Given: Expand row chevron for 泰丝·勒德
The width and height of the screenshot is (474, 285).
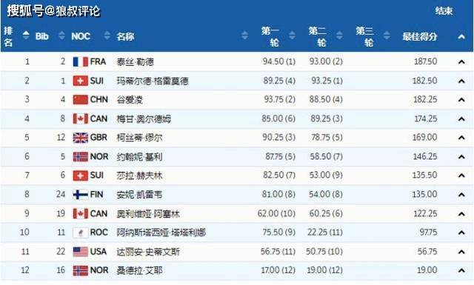Looking at the screenshot, I should [x=461, y=62].
